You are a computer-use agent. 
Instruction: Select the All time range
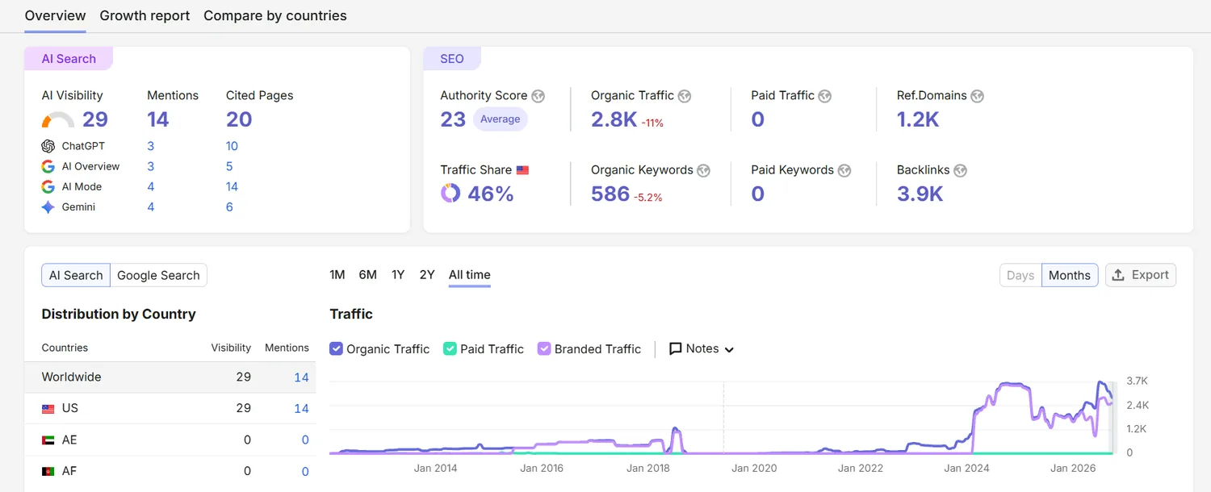[470, 275]
